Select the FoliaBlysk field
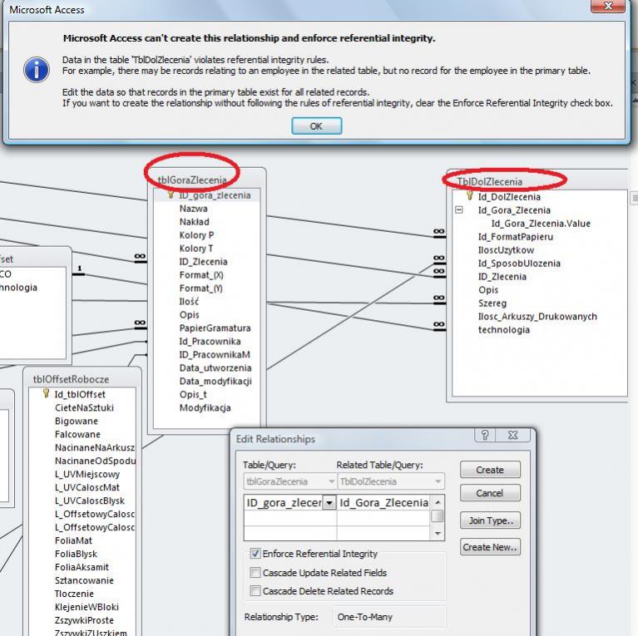The height and width of the screenshot is (636, 638). (76, 554)
